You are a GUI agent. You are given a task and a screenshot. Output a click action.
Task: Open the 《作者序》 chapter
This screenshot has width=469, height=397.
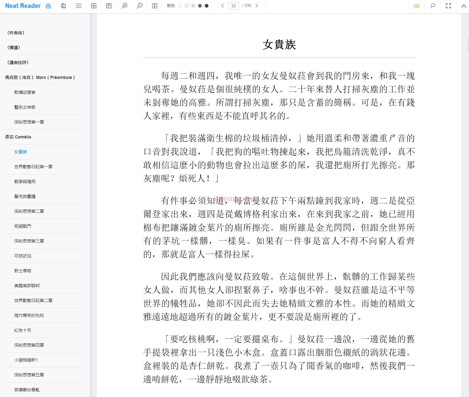pyautogui.click(x=15, y=33)
